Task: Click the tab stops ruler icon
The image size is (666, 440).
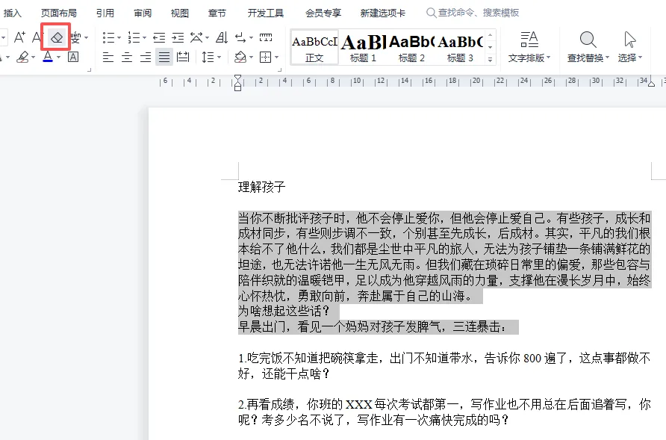Action: click(266, 37)
